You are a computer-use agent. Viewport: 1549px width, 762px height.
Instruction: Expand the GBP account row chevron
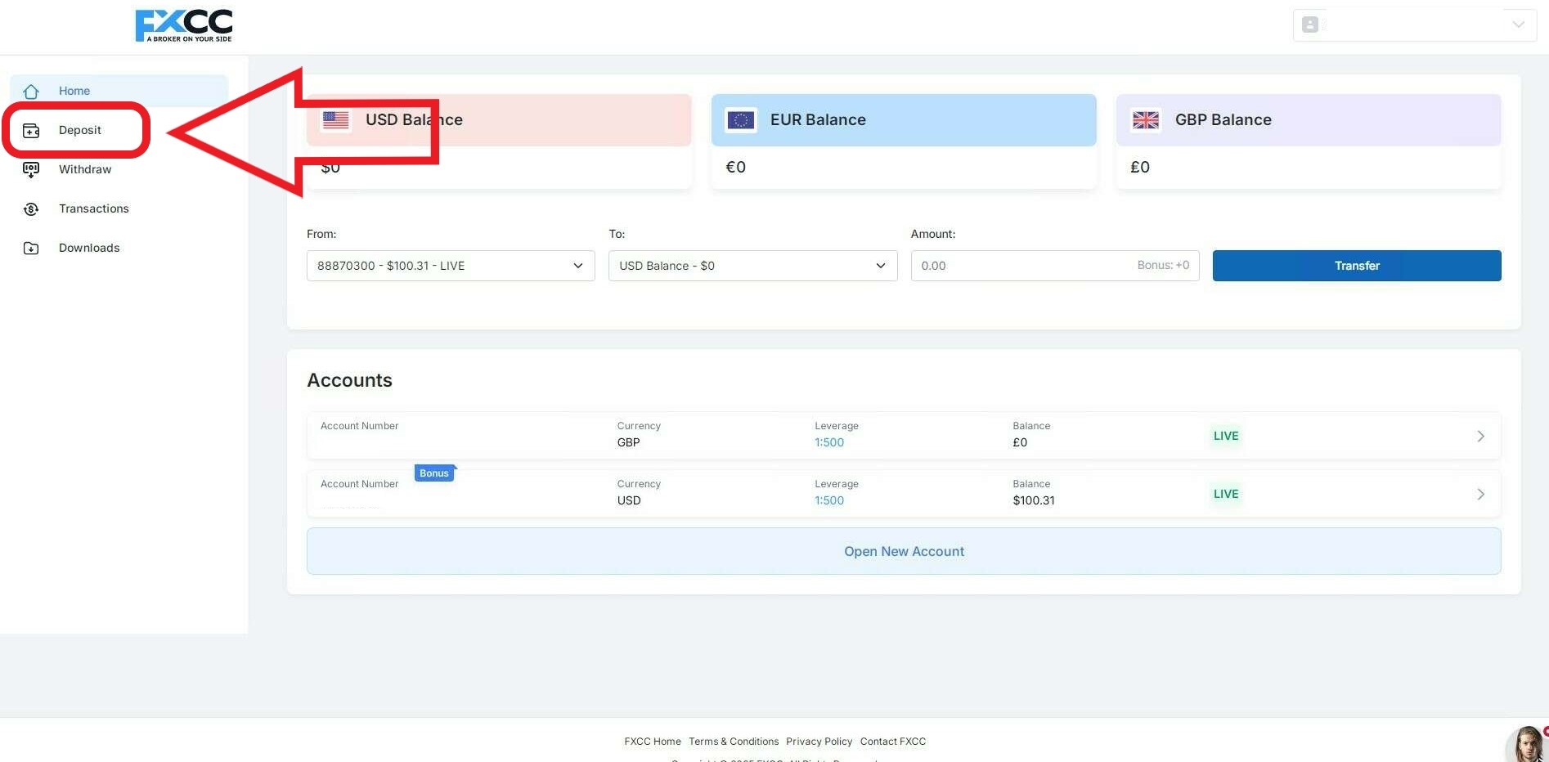tap(1480, 436)
